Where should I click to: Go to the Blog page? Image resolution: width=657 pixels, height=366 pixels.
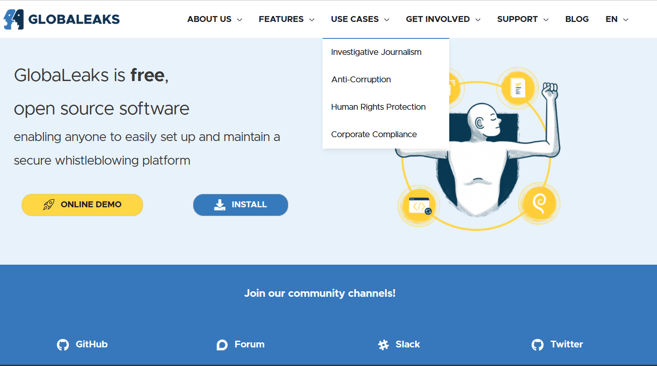[577, 19]
